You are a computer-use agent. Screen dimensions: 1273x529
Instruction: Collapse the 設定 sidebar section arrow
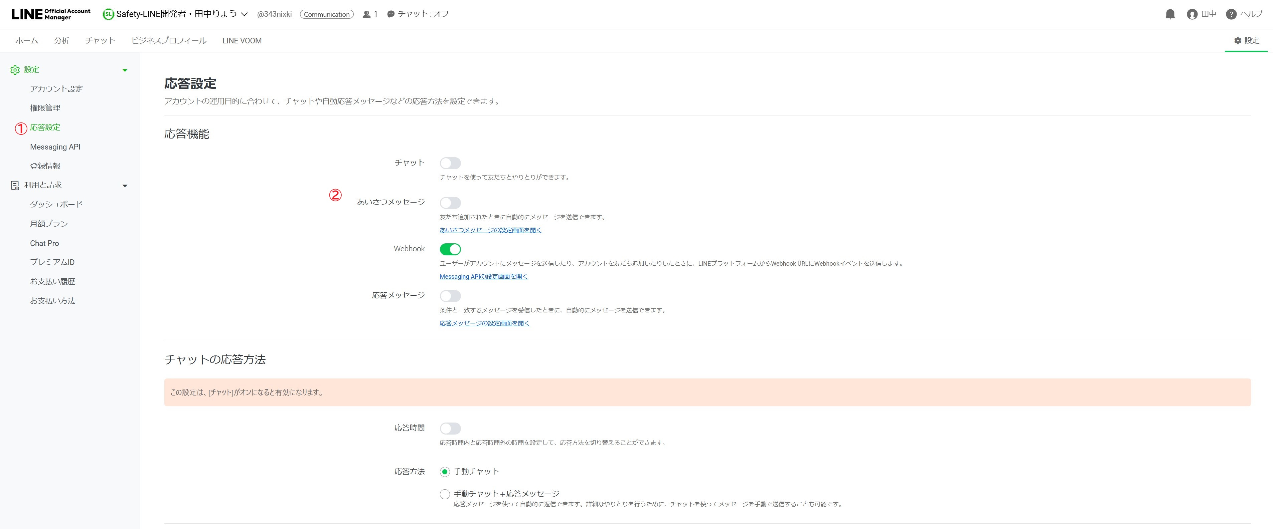click(x=125, y=70)
